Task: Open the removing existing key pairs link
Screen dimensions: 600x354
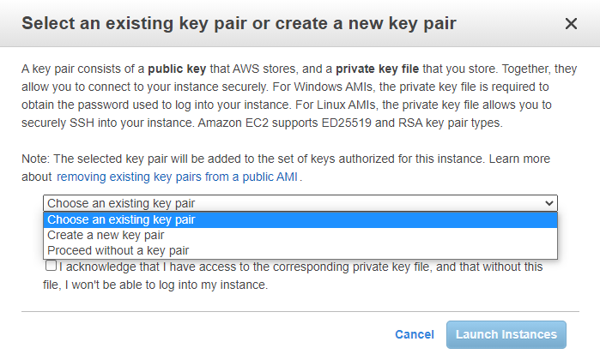Action: pyautogui.click(x=178, y=177)
